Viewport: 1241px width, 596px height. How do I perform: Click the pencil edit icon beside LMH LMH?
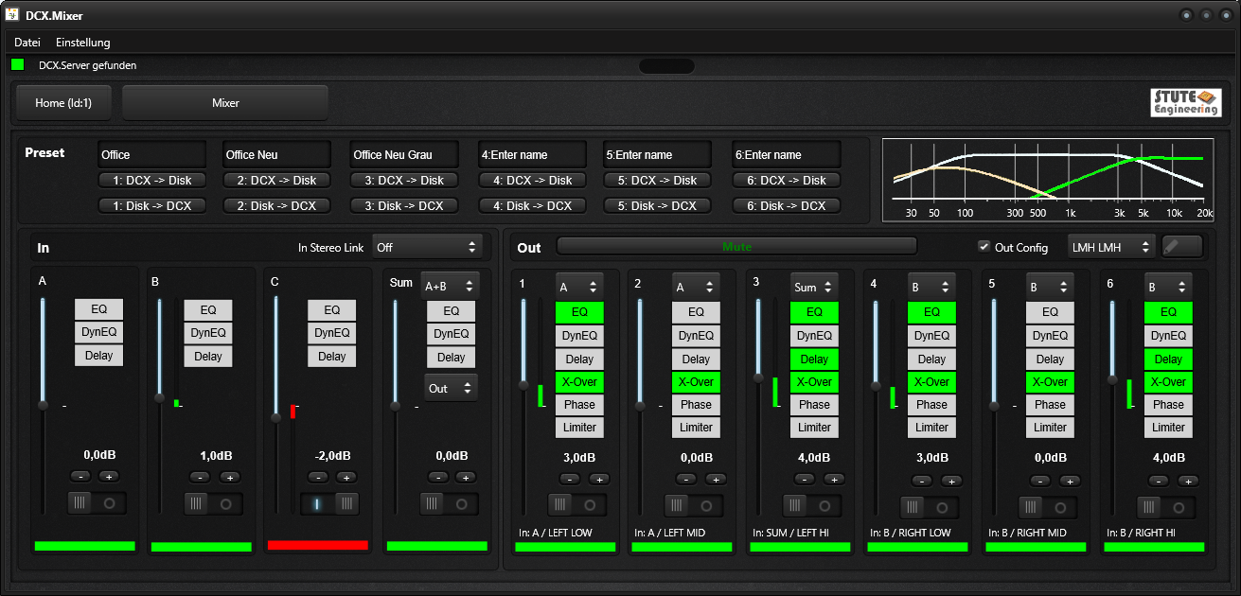[1182, 247]
